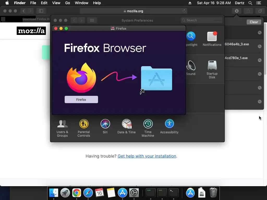The height and width of the screenshot is (200, 267).
Task: Open the Apple menu
Action: (7, 3)
